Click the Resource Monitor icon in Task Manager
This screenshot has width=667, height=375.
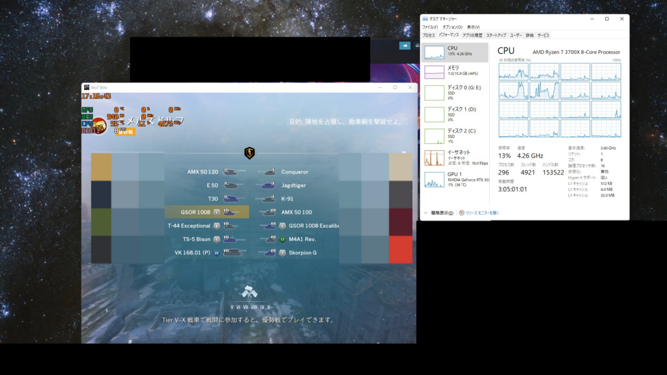pyautogui.click(x=462, y=213)
